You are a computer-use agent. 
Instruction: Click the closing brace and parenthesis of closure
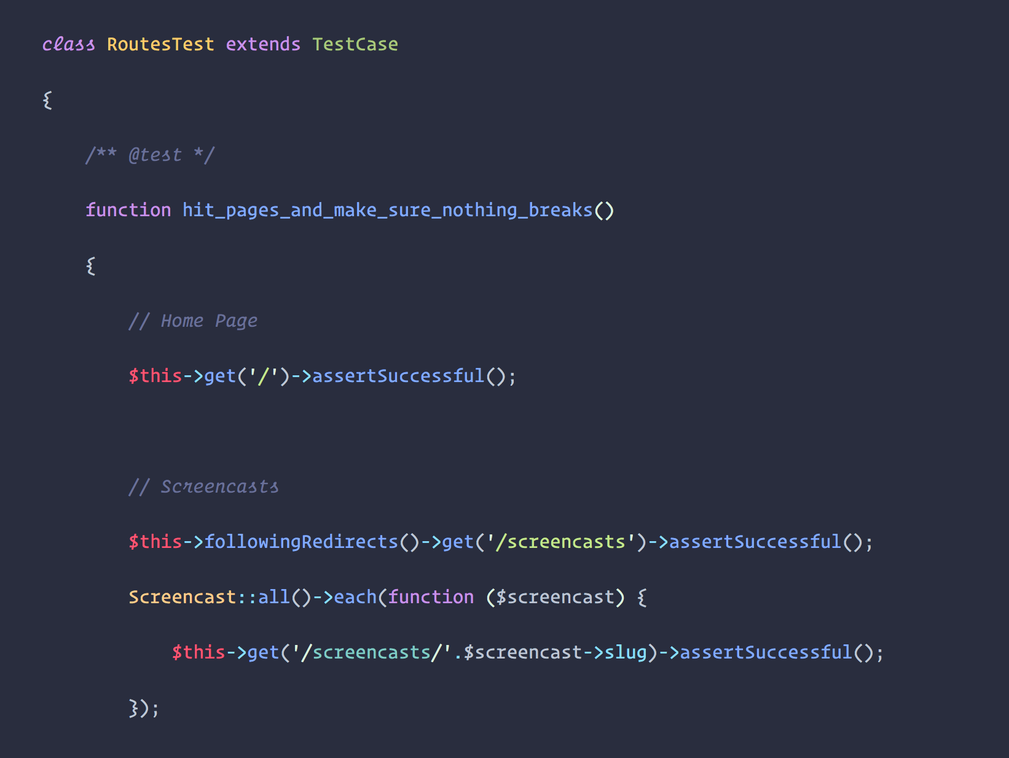[x=144, y=708]
